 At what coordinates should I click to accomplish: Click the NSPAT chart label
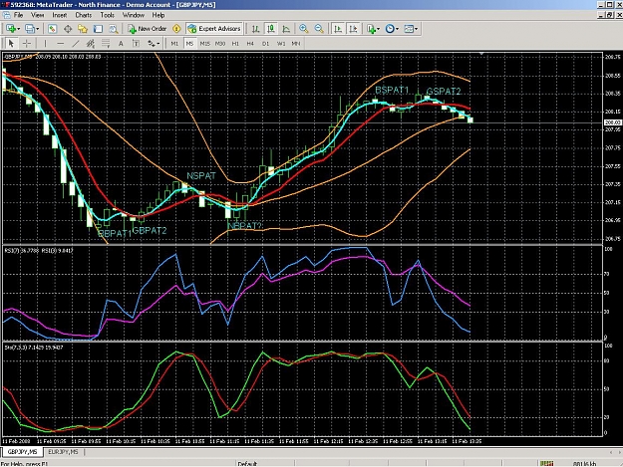click(201, 176)
